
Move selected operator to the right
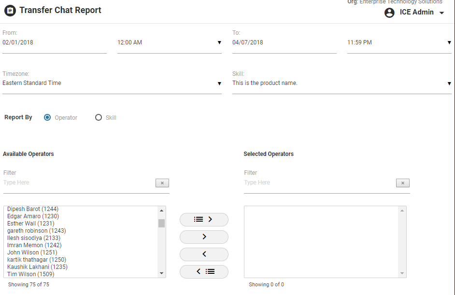pyautogui.click(x=203, y=237)
